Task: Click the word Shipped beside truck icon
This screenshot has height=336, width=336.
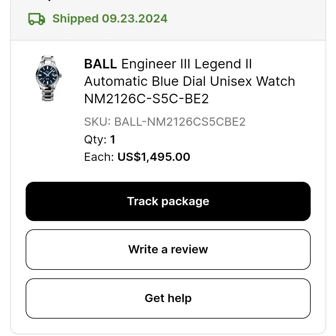Action: [75, 19]
